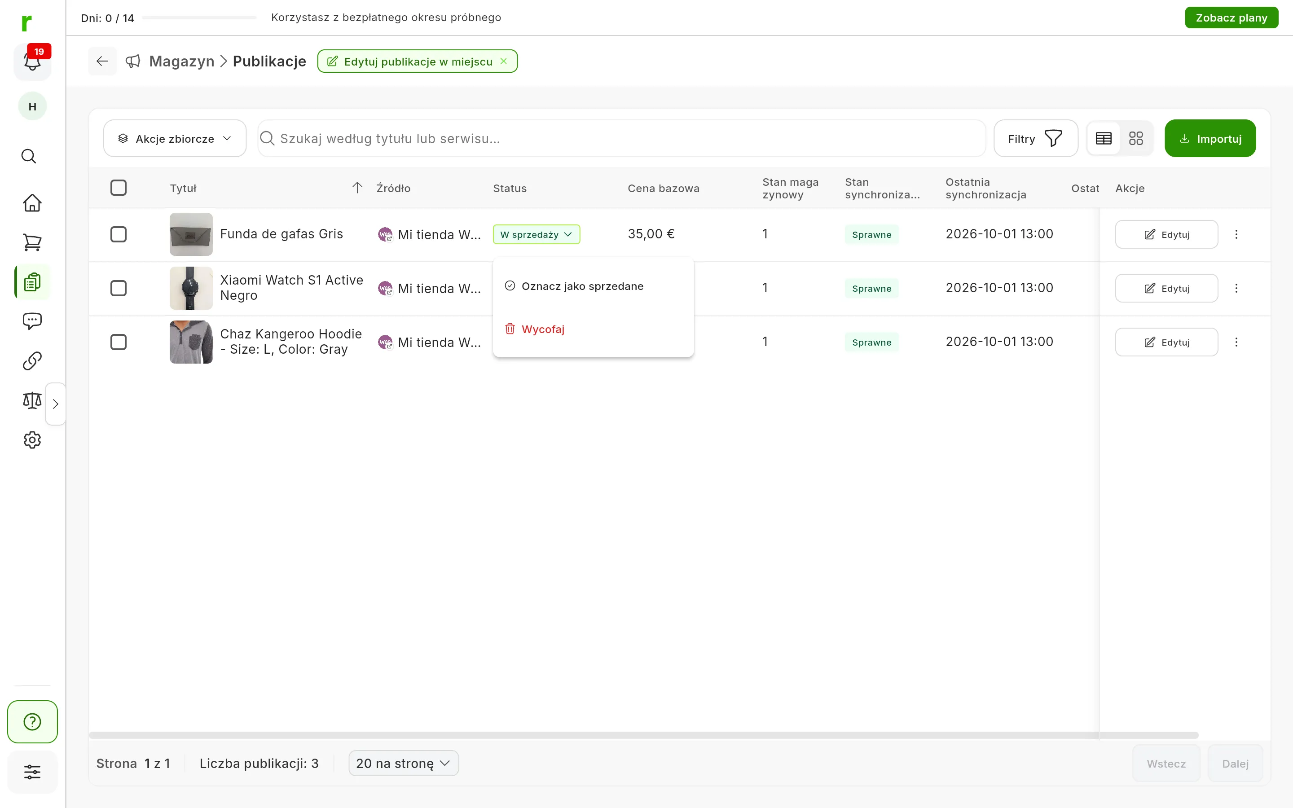Choose Wycofaj in status menu
Image resolution: width=1293 pixels, height=808 pixels.
pos(593,329)
